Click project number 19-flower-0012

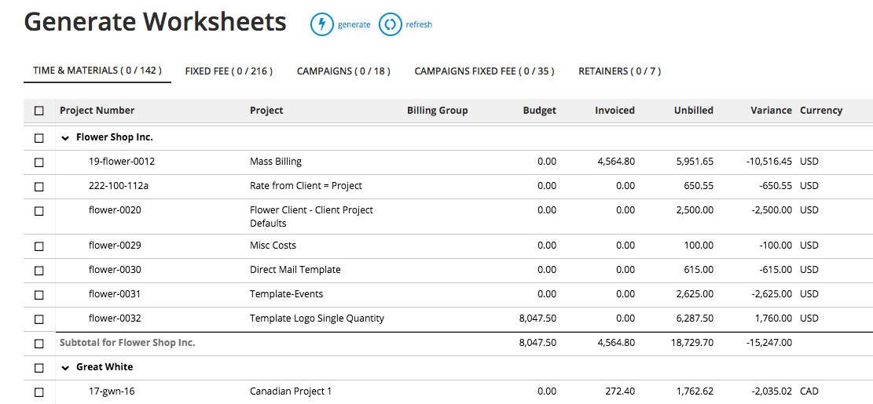pyautogui.click(x=122, y=162)
